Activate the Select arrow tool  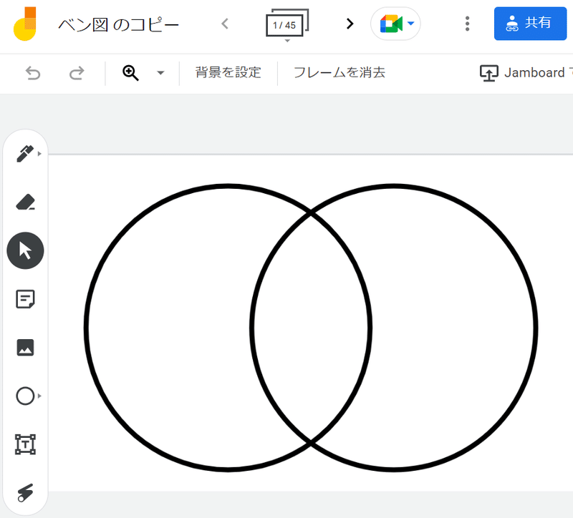click(x=25, y=250)
